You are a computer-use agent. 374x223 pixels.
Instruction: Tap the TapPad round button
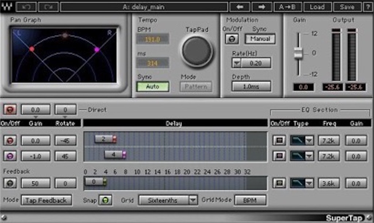197,51
